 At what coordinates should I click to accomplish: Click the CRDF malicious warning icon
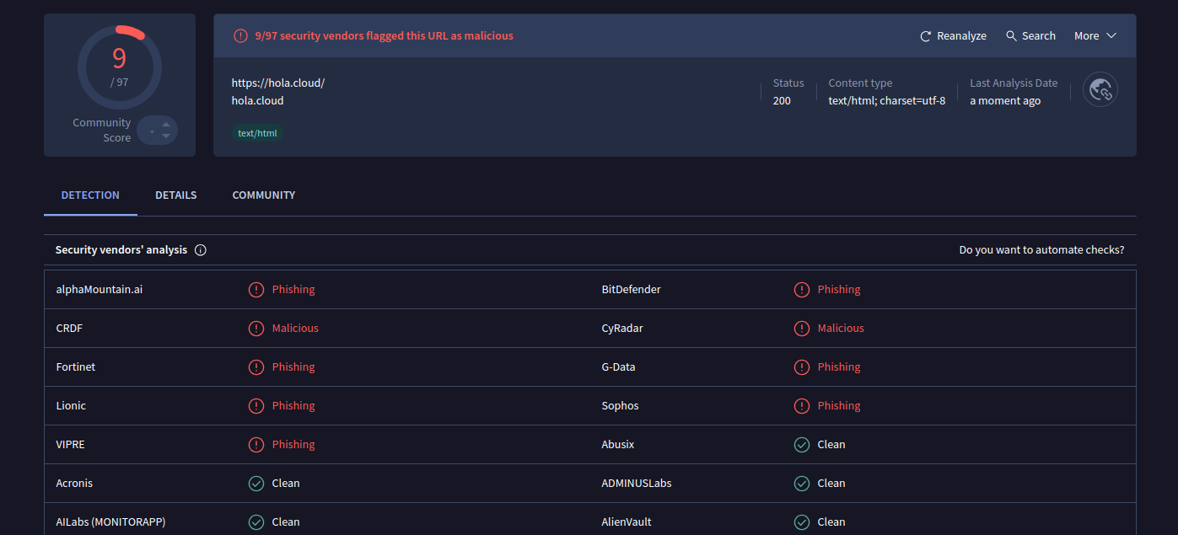[256, 329]
